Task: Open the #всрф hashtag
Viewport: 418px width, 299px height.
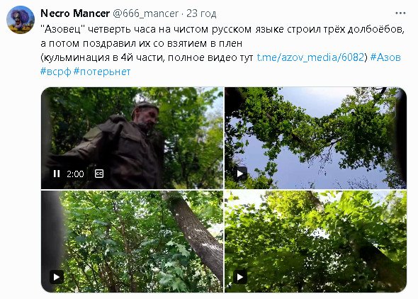Action: click(x=56, y=72)
